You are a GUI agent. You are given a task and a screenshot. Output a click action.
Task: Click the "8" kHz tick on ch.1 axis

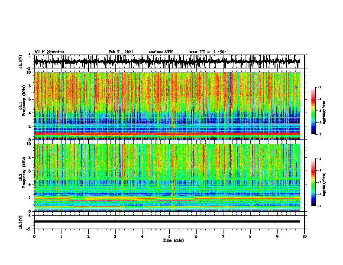click(30, 86)
